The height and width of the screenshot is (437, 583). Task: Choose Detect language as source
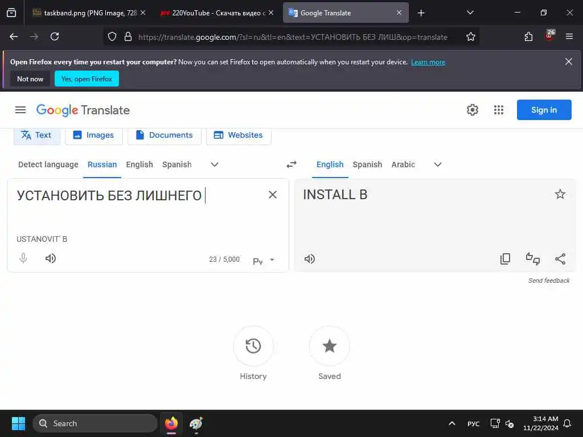[48, 164]
